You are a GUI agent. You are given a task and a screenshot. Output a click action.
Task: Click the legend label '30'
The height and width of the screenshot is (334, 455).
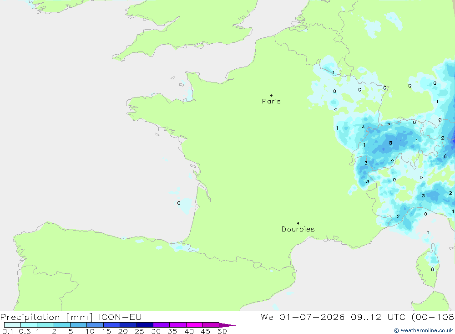pyautogui.click(x=156, y=331)
